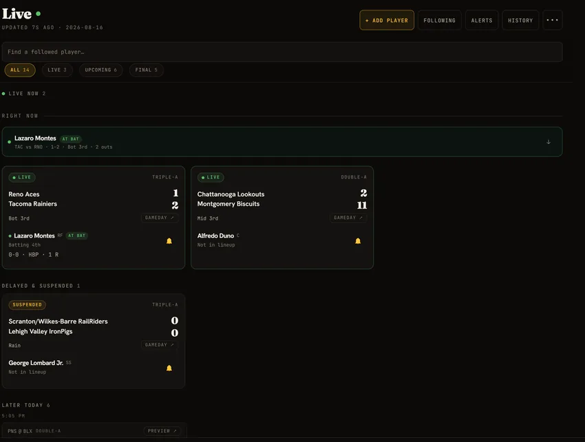Click the PNS @ BLX matchup text

(20, 431)
